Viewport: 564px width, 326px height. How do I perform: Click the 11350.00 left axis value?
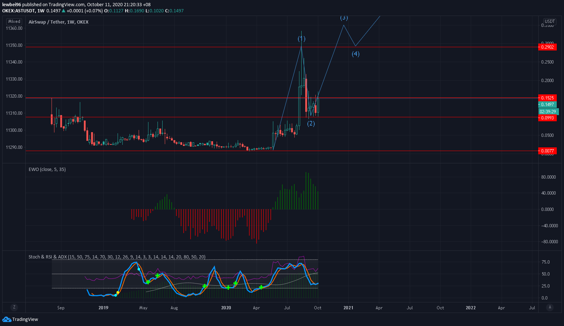(x=14, y=45)
